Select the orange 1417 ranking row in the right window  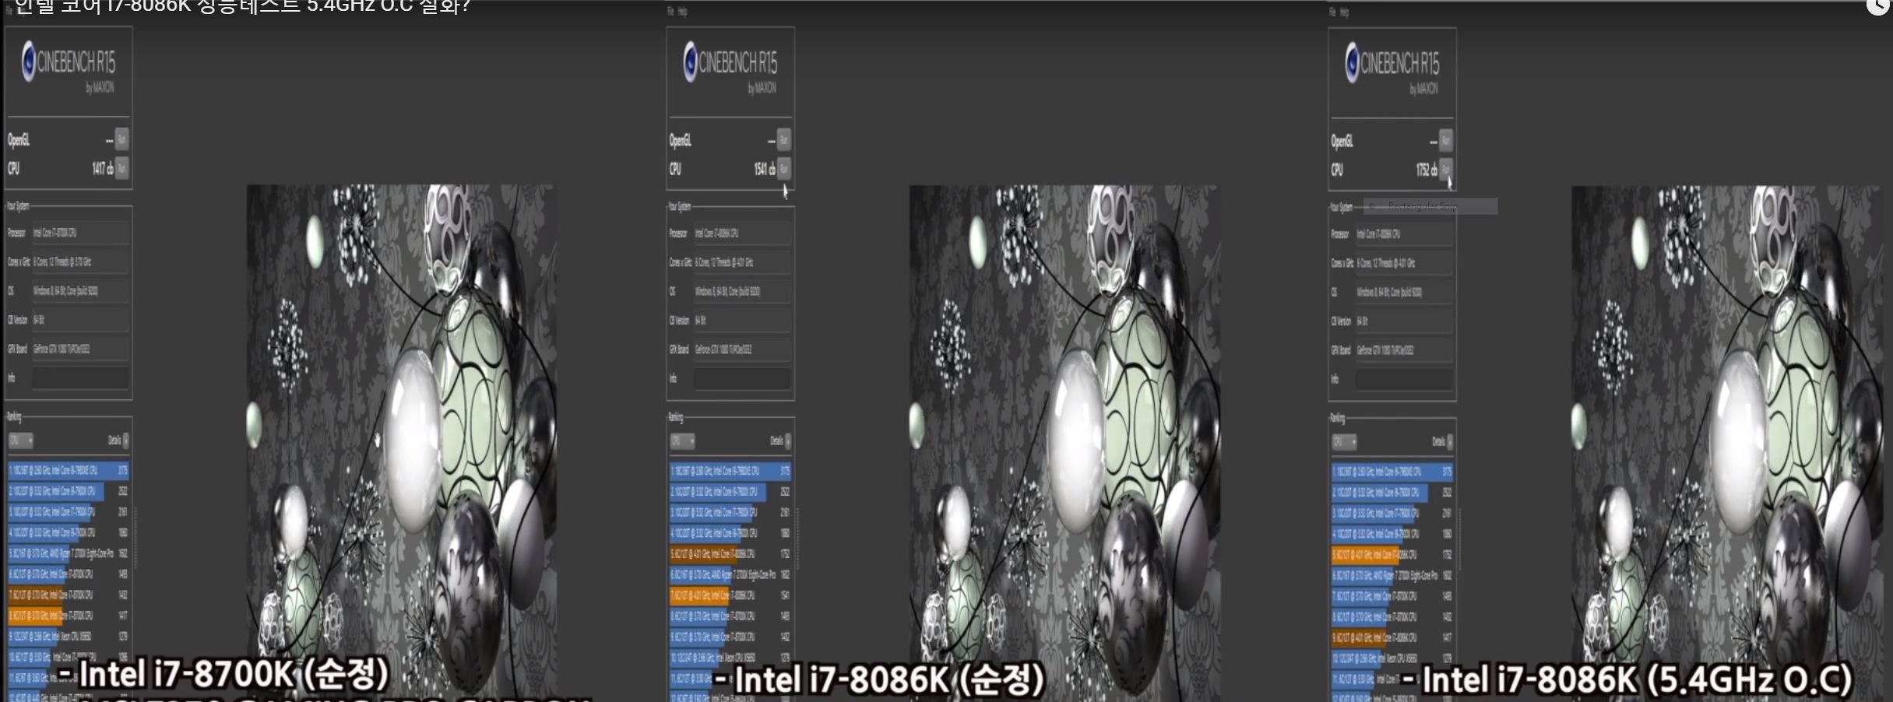[1392, 637]
